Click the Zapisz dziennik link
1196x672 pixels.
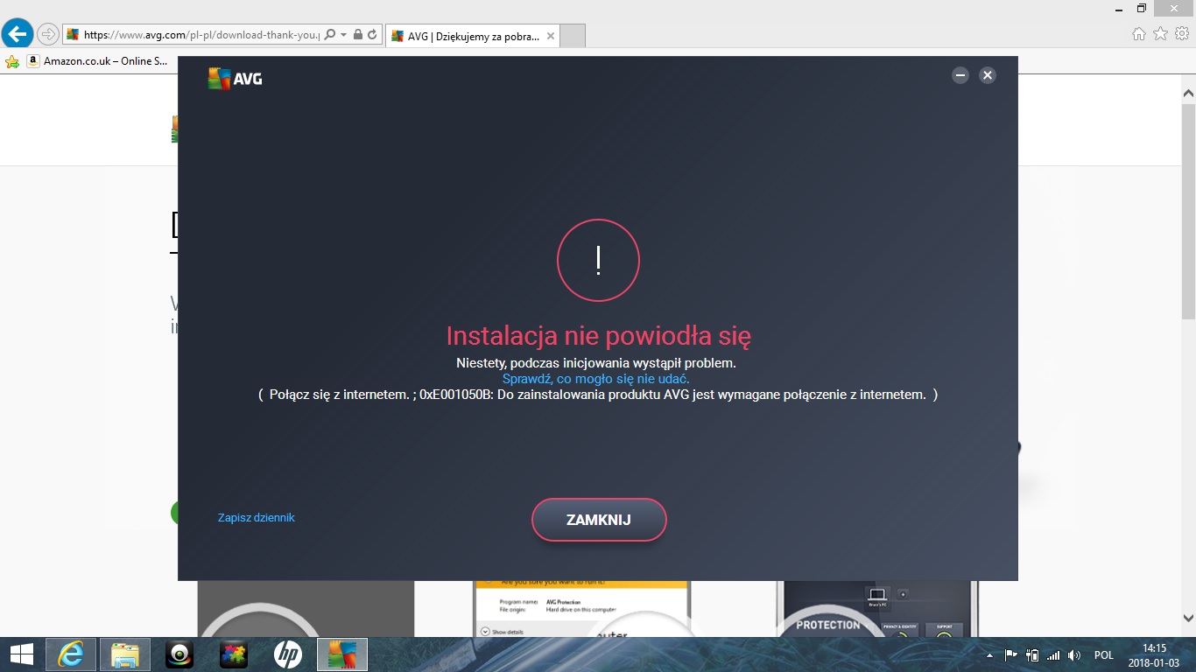256,517
